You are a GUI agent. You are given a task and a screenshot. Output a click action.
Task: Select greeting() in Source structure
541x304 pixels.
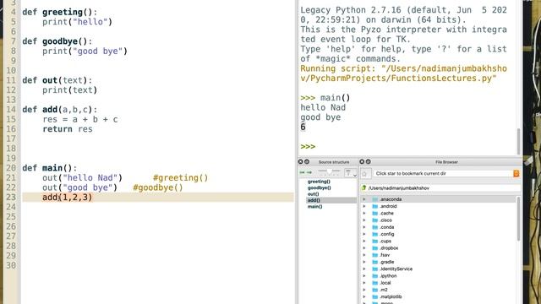(319, 182)
